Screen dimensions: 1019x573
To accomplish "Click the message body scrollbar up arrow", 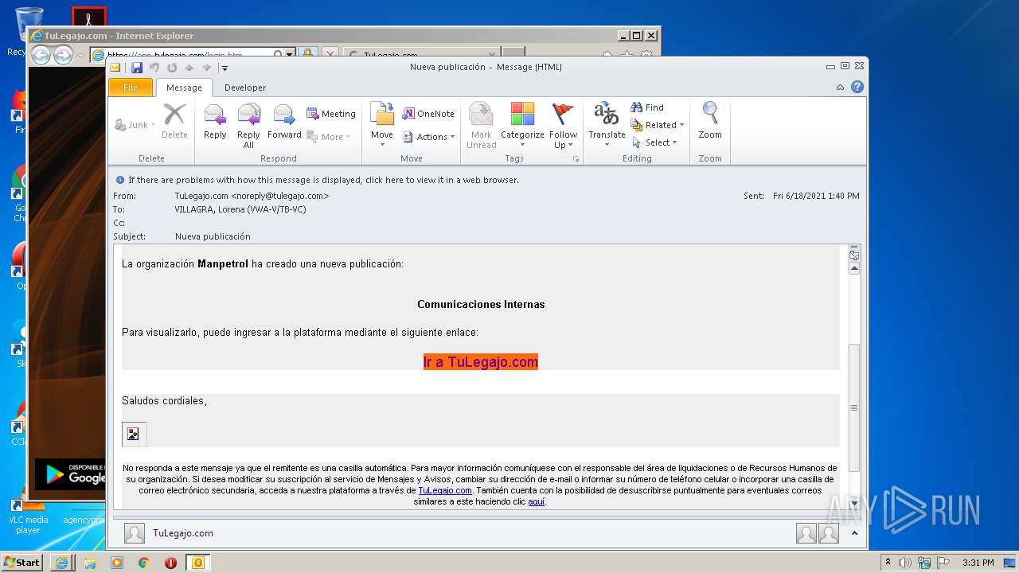I will click(x=854, y=269).
